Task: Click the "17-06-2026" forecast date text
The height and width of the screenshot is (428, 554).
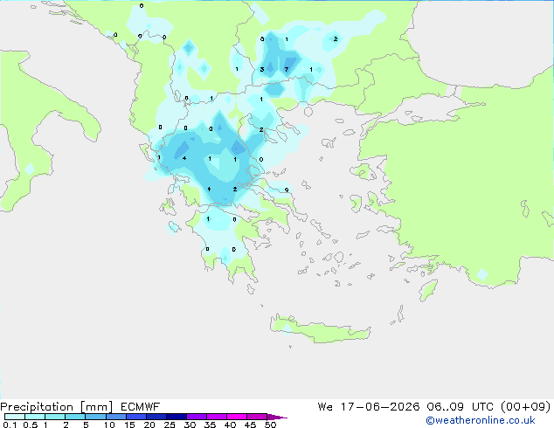Action: 380,407
